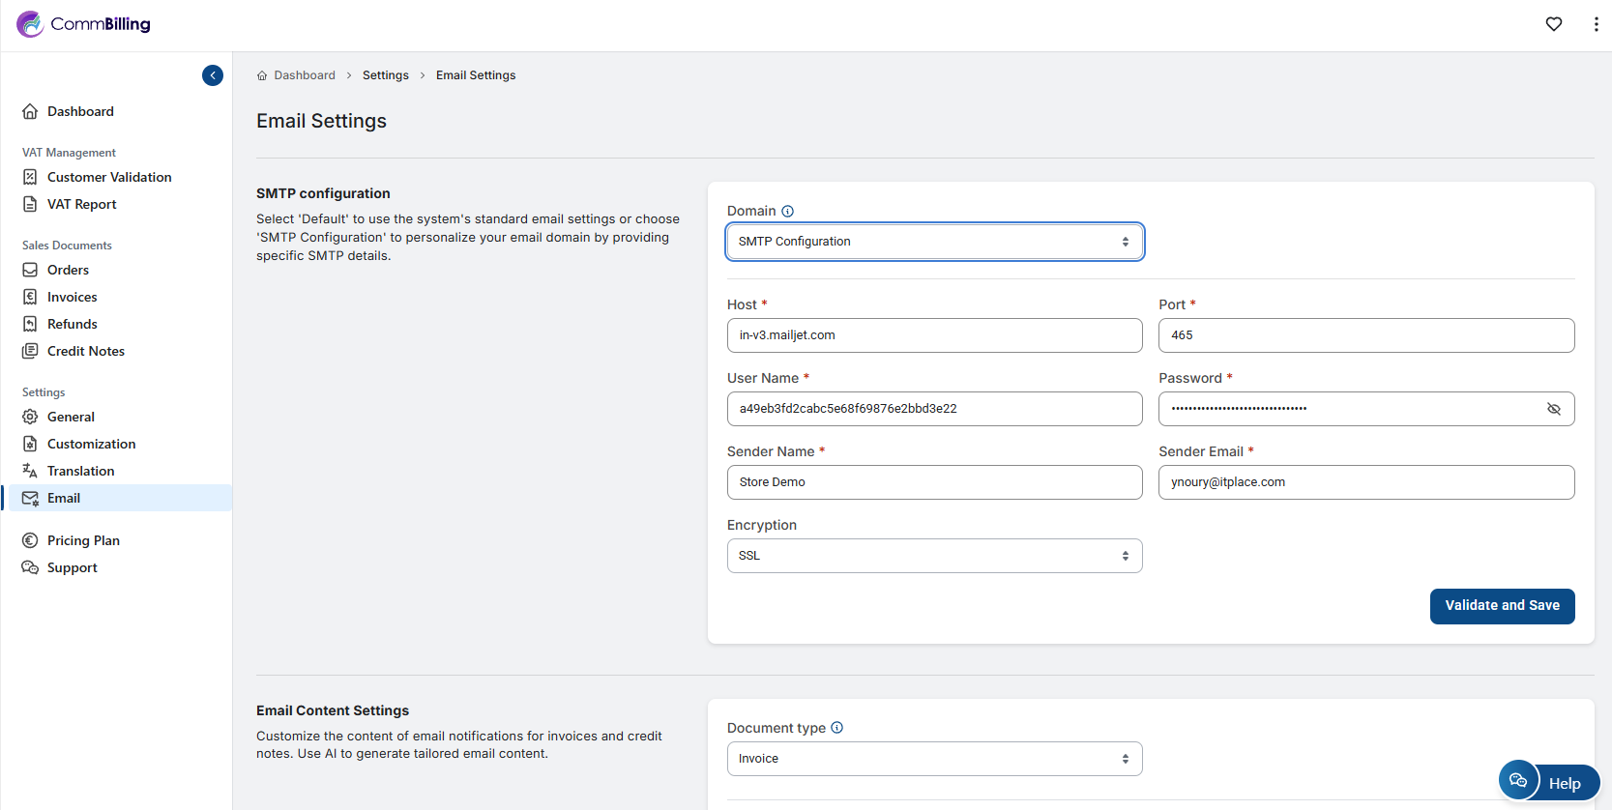Image resolution: width=1612 pixels, height=810 pixels.
Task: Go to Invoices in sidebar
Action: point(72,297)
